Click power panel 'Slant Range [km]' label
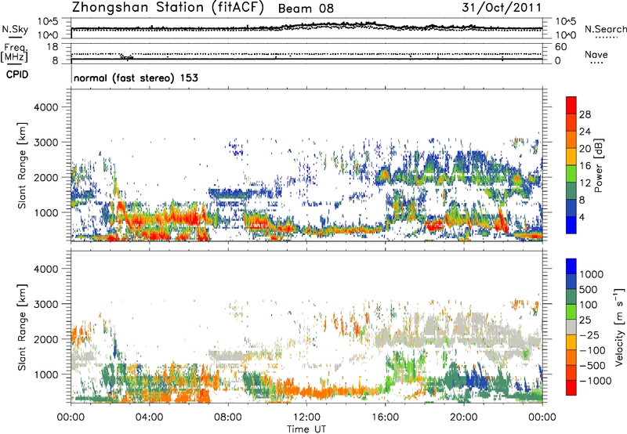627x434 pixels. pyautogui.click(x=22, y=165)
